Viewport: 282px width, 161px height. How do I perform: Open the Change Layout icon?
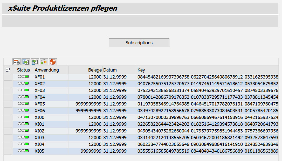point(43,62)
